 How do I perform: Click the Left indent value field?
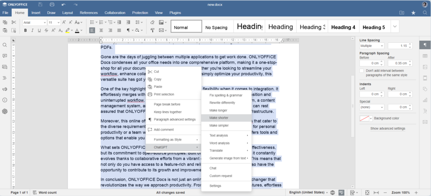tap(372, 94)
